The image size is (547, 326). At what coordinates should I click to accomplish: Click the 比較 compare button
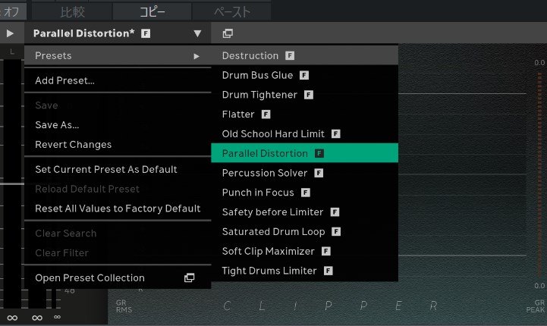[x=73, y=11]
